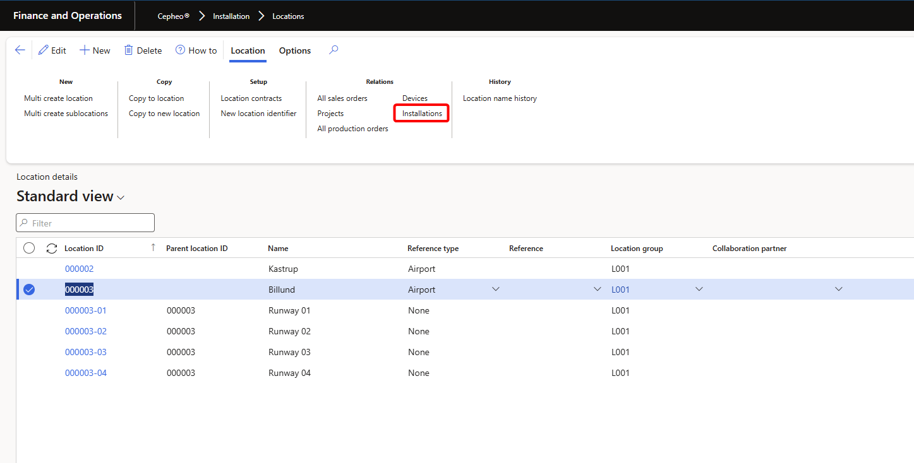Image resolution: width=914 pixels, height=463 pixels.
Task: Switch to the Options tab
Action: [295, 50]
